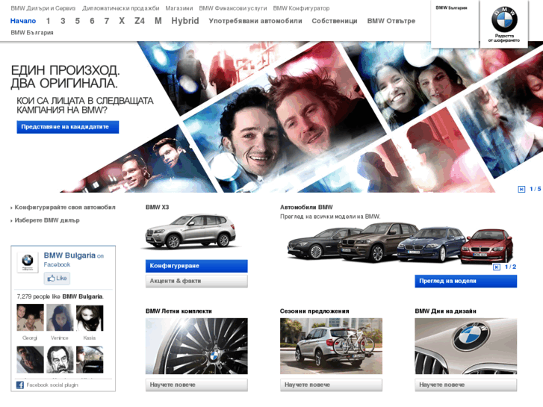Click Представяне на кандидатите button

(67, 127)
